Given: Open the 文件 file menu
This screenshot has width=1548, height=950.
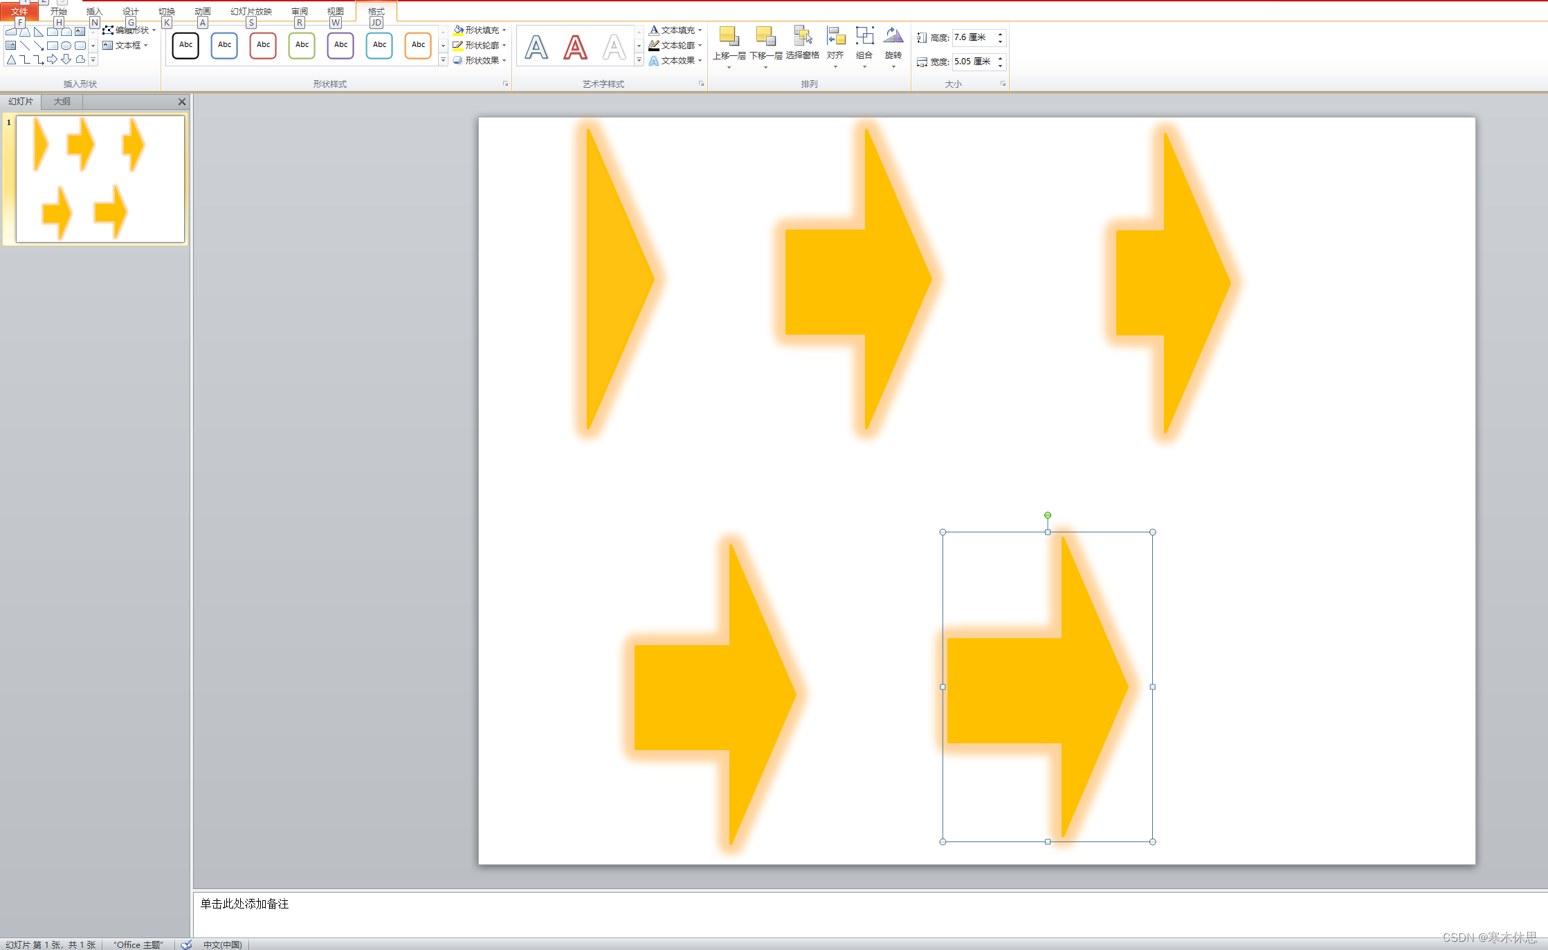Looking at the screenshot, I should coord(19,12).
